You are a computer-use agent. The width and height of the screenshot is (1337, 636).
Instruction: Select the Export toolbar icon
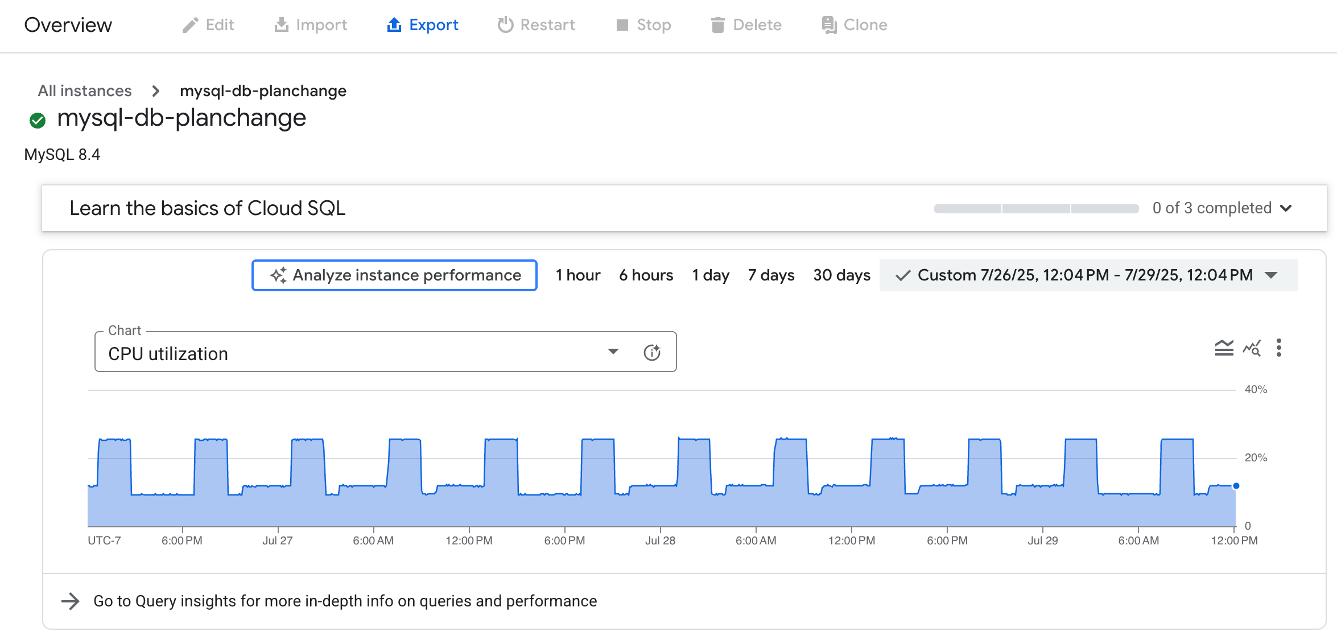click(x=395, y=24)
